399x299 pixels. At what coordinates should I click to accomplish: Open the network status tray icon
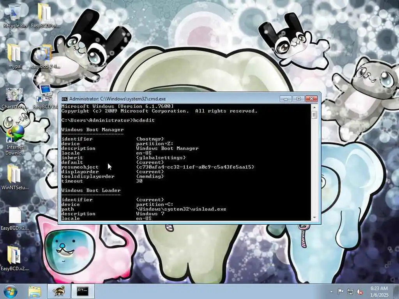pos(350,292)
